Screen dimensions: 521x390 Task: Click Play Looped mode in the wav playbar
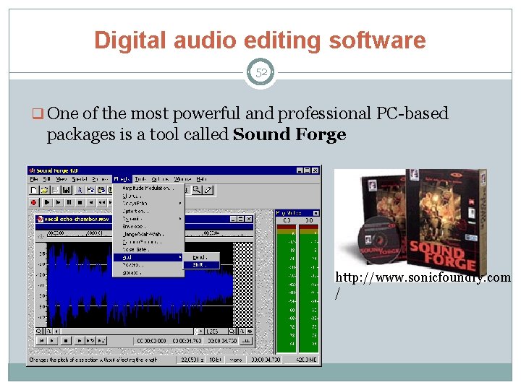point(90,341)
